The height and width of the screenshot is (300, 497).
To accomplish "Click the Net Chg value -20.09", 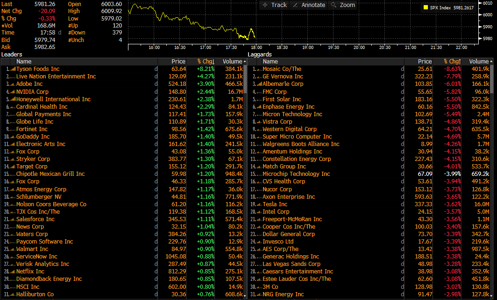I will (47, 11).
